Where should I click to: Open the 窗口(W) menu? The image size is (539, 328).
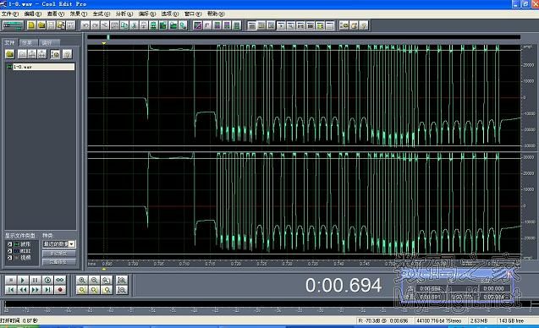point(193,14)
